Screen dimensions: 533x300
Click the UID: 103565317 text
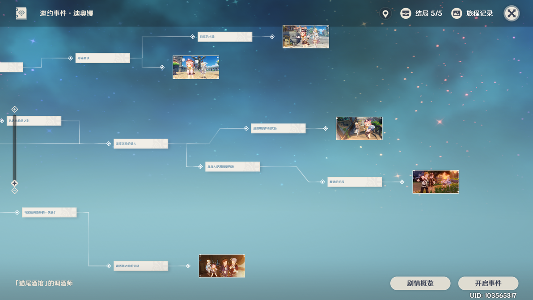(493, 296)
